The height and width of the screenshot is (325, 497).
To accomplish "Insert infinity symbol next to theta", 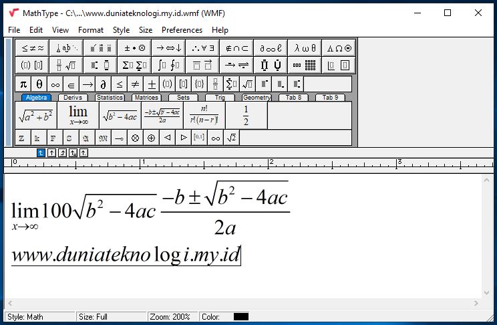I will (55, 84).
